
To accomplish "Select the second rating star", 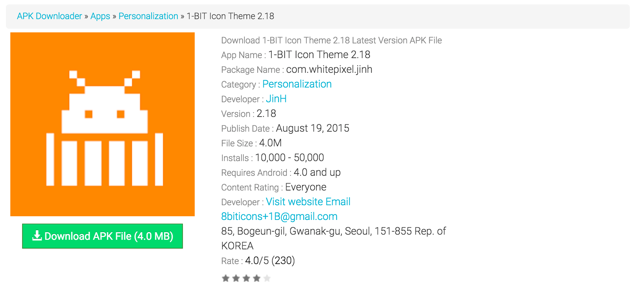I will (236, 278).
